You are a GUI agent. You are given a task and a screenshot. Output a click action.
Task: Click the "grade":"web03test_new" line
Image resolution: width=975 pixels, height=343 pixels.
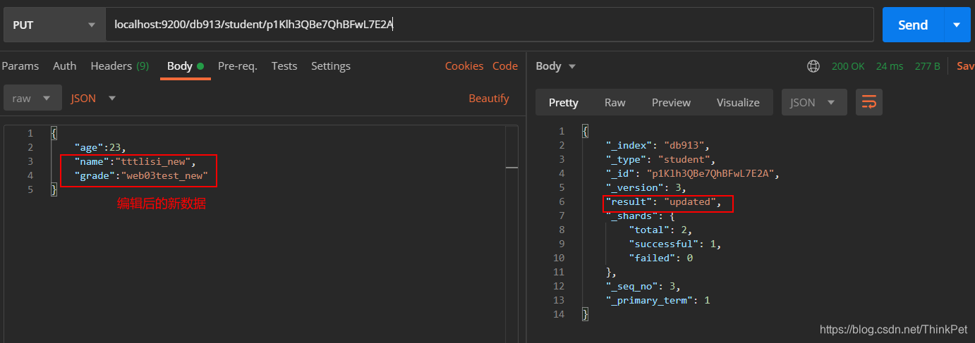141,175
